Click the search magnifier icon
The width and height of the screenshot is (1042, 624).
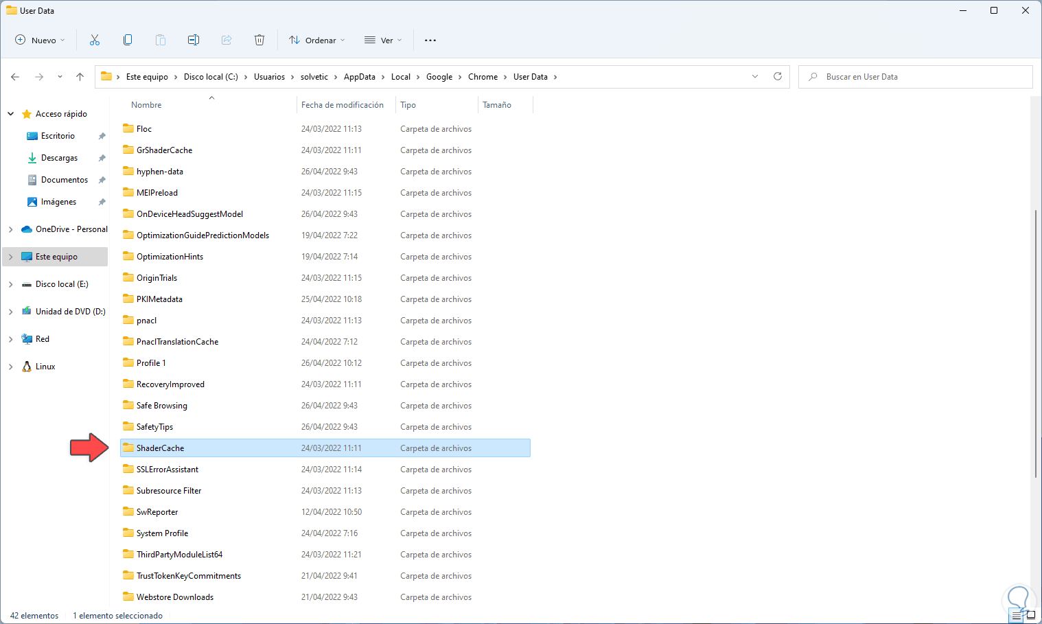click(813, 77)
